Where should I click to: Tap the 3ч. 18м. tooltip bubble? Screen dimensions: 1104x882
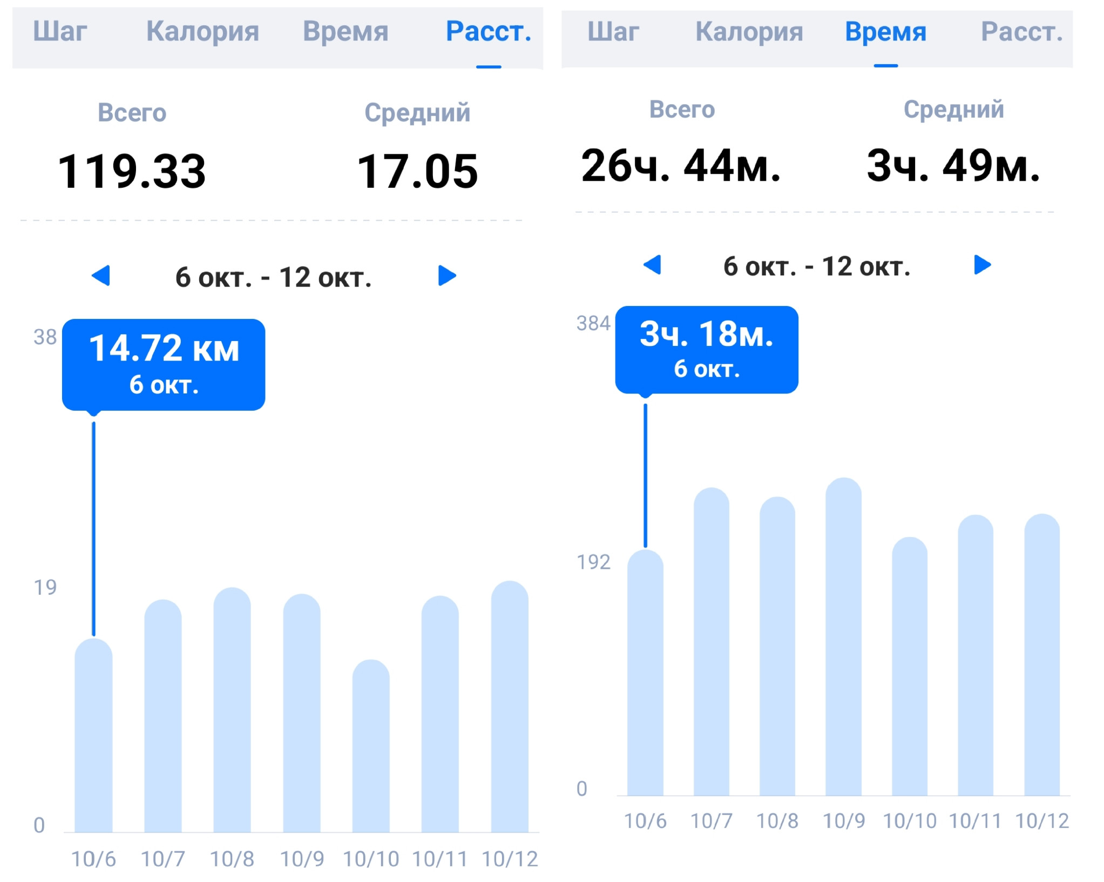point(707,349)
